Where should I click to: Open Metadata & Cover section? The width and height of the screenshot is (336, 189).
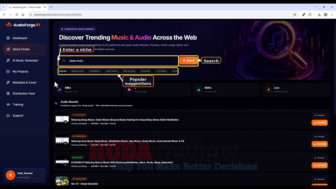(24, 82)
